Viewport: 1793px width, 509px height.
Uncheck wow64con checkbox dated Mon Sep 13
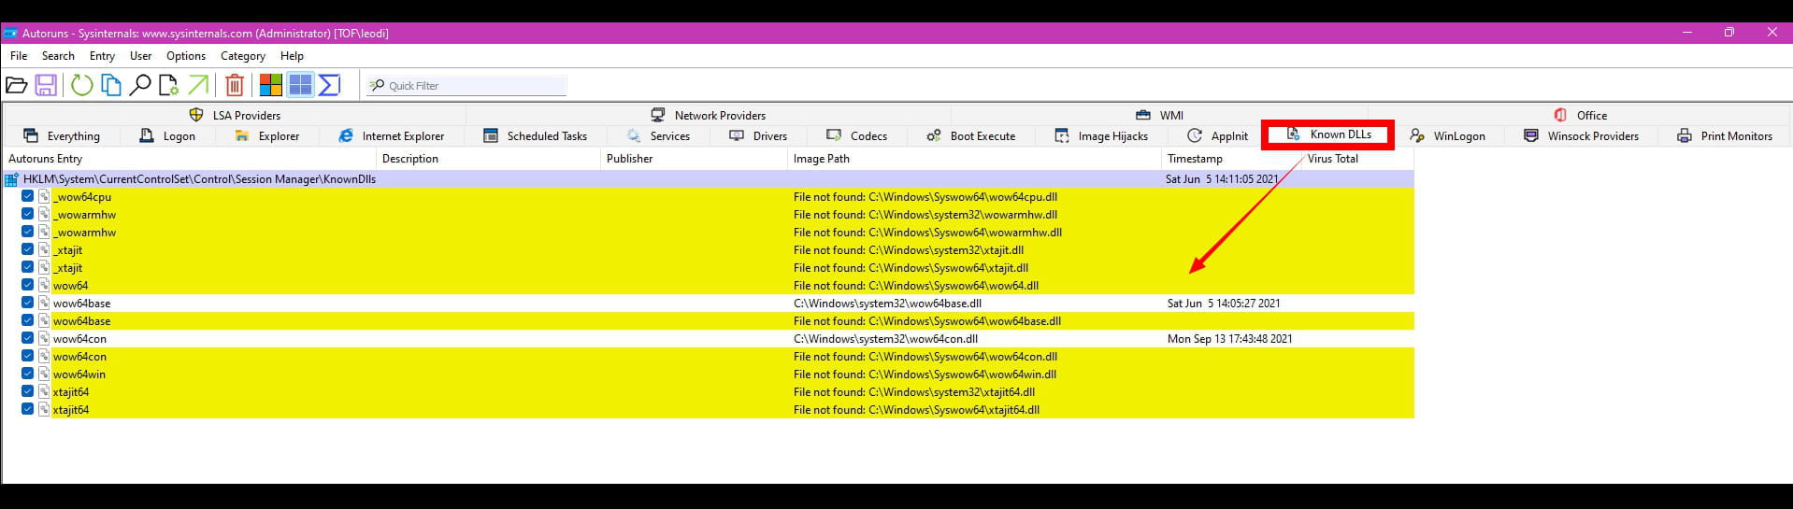[x=28, y=338]
